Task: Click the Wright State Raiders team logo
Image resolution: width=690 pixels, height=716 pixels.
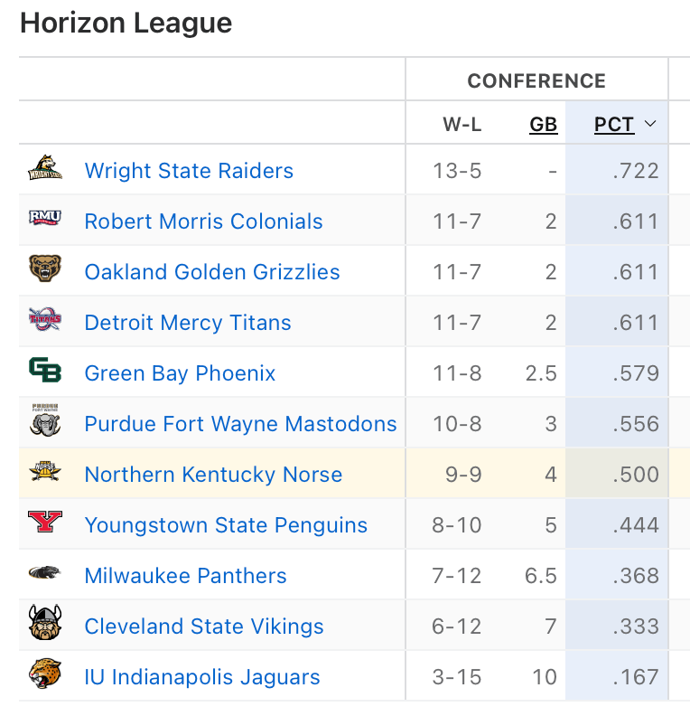Action: tap(45, 170)
